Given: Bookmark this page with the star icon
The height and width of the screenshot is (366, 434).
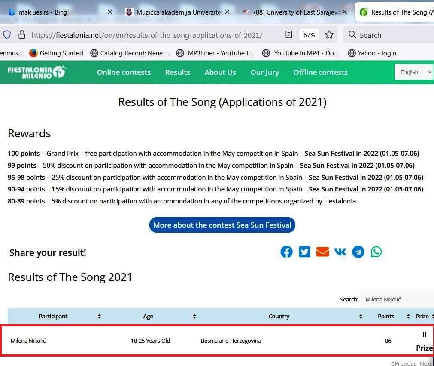Looking at the screenshot, I should [329, 35].
